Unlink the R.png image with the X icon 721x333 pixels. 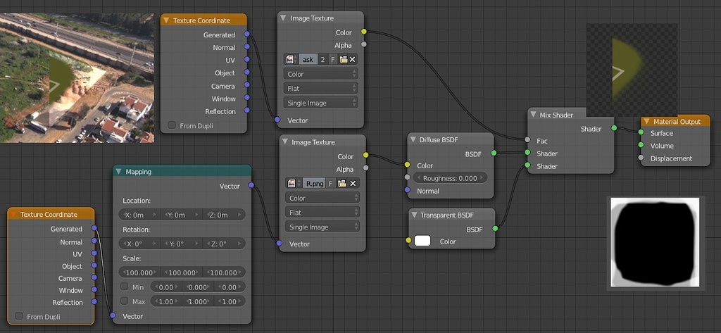[353, 184]
